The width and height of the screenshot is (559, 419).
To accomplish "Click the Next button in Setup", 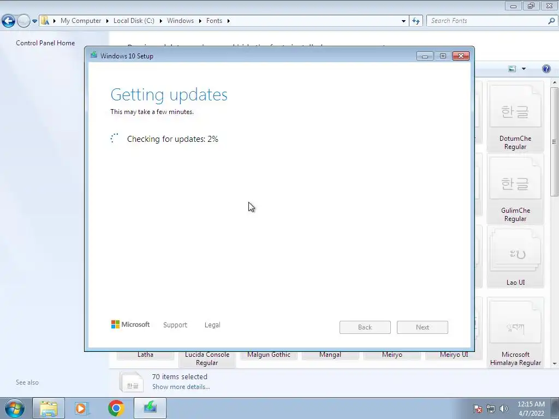I will coord(423,327).
